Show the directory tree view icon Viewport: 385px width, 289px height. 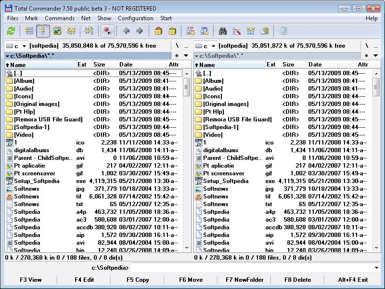click(x=71, y=31)
